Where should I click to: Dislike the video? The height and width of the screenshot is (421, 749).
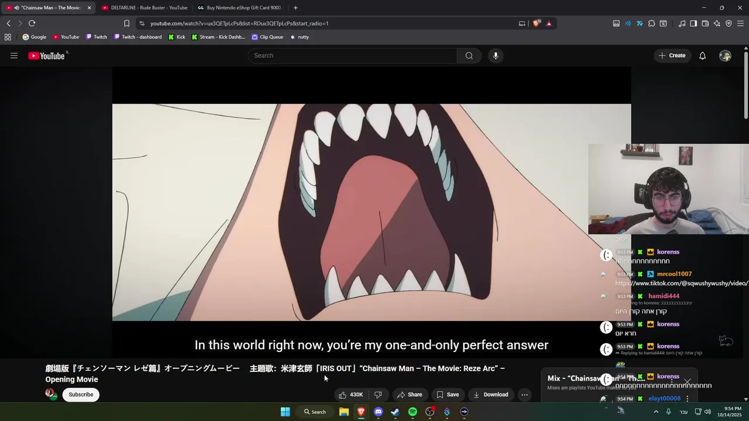click(378, 395)
